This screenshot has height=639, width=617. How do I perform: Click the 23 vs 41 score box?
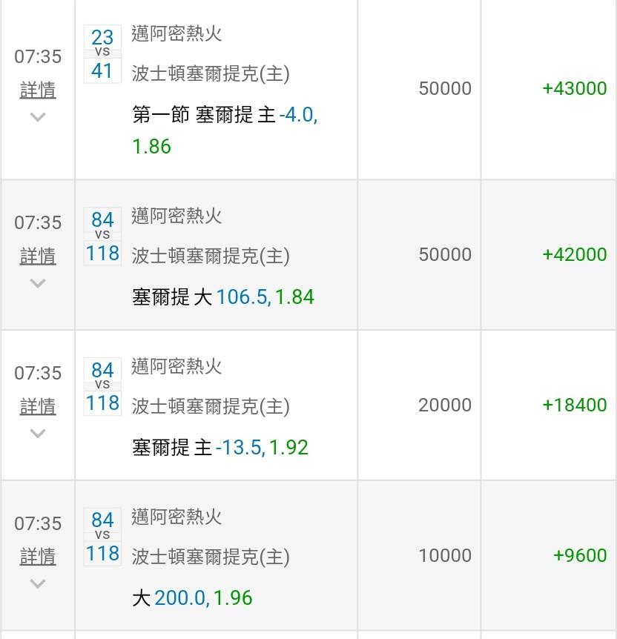click(102, 54)
